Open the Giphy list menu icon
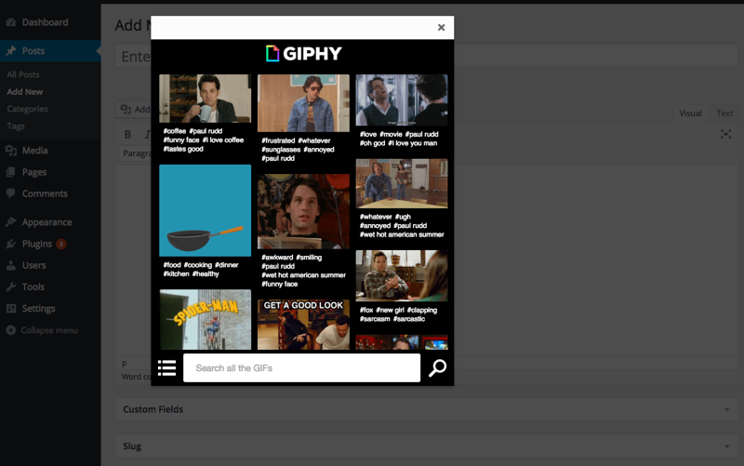This screenshot has width=744, height=466. tap(167, 368)
